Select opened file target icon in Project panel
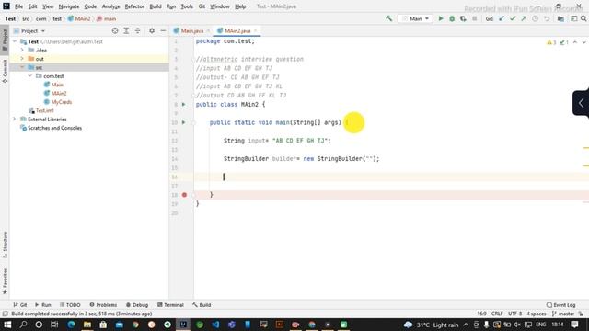589x331 pixels. [x=115, y=30]
